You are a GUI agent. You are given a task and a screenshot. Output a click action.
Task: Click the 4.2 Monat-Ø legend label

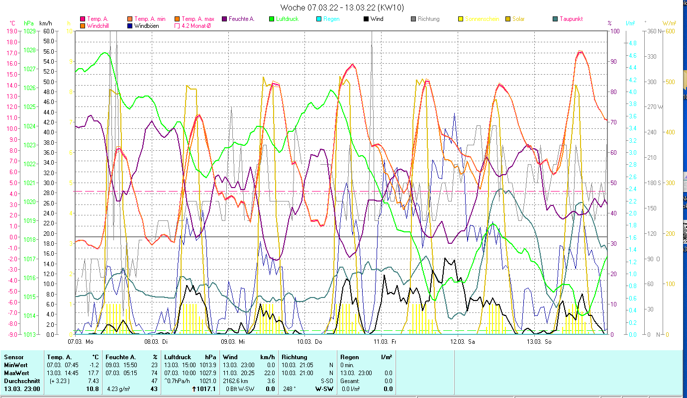tap(196, 26)
